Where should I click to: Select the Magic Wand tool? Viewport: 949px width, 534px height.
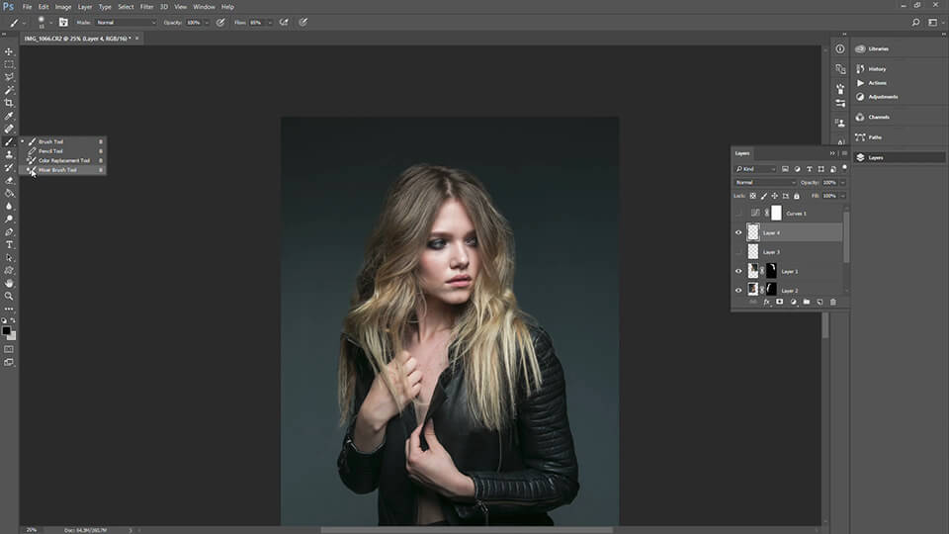[x=9, y=90]
